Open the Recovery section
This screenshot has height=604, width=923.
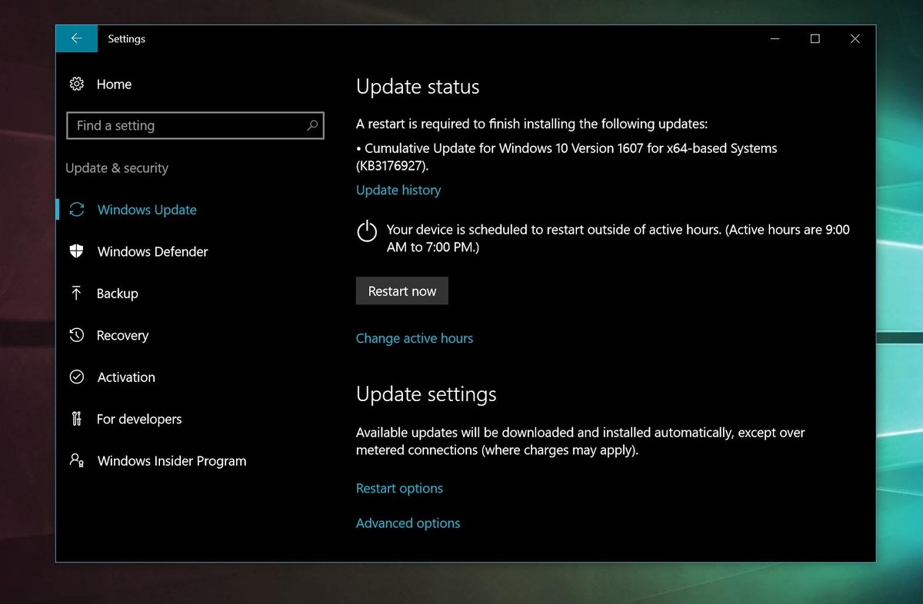[122, 335]
